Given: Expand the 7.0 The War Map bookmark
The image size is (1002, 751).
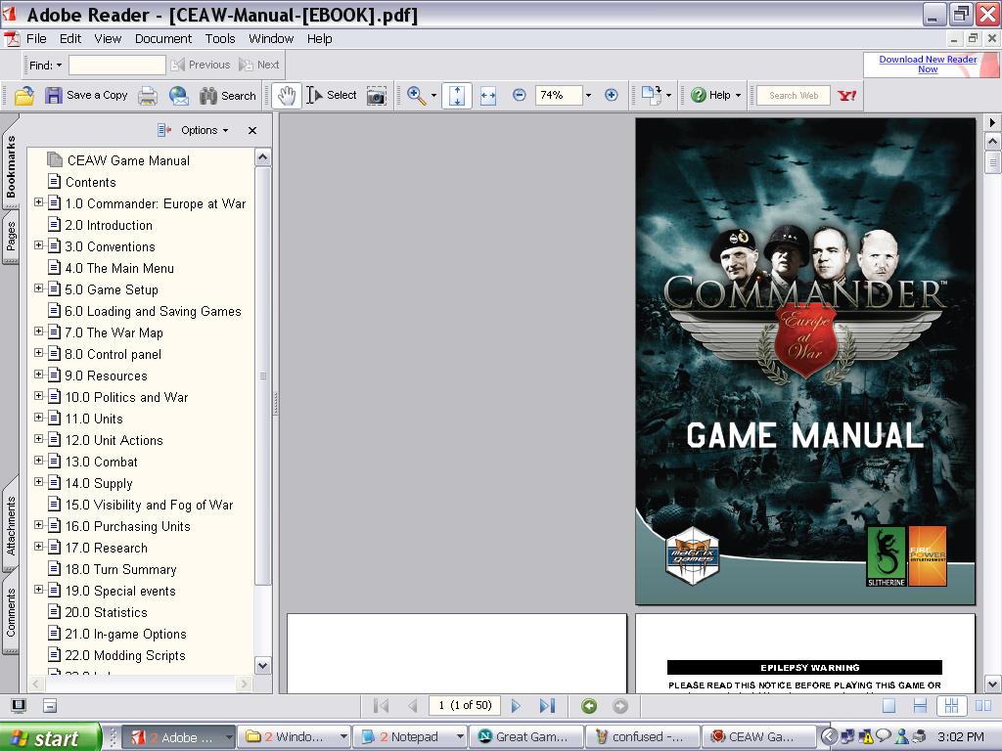Looking at the screenshot, I should 39,331.
